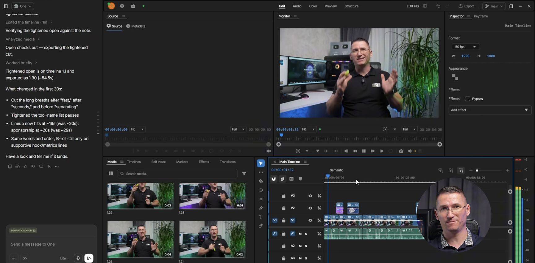Open Monitor Full quality dropdown

coord(409,129)
